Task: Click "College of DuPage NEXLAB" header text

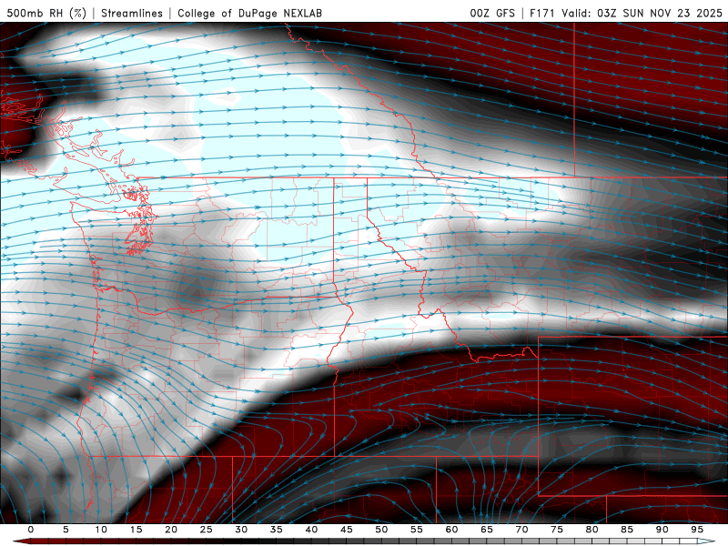Action: tap(249, 13)
